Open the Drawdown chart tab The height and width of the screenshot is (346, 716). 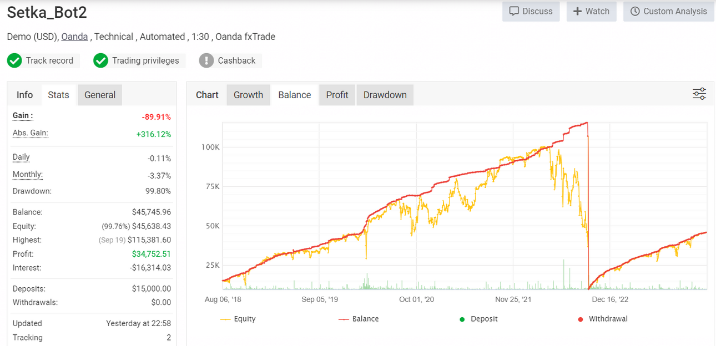point(385,95)
